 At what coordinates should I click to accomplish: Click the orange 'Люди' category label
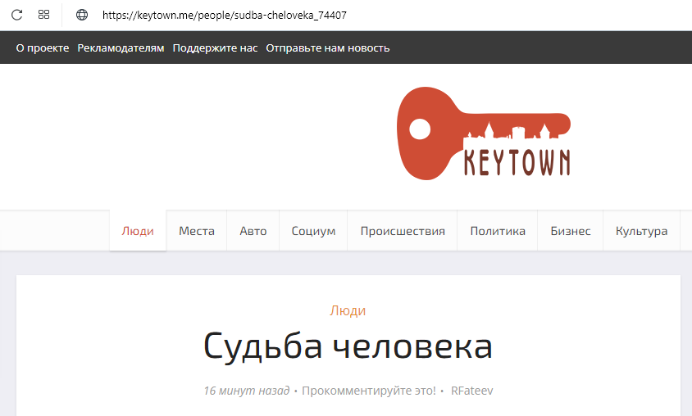tap(348, 310)
